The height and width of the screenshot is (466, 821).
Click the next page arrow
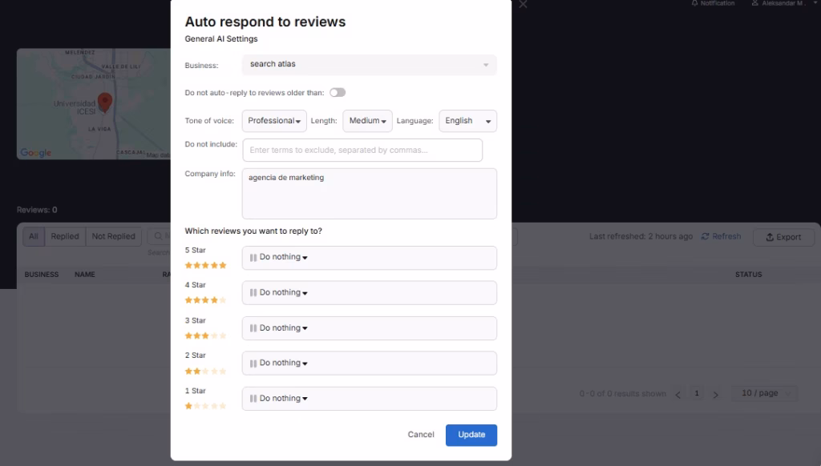715,394
